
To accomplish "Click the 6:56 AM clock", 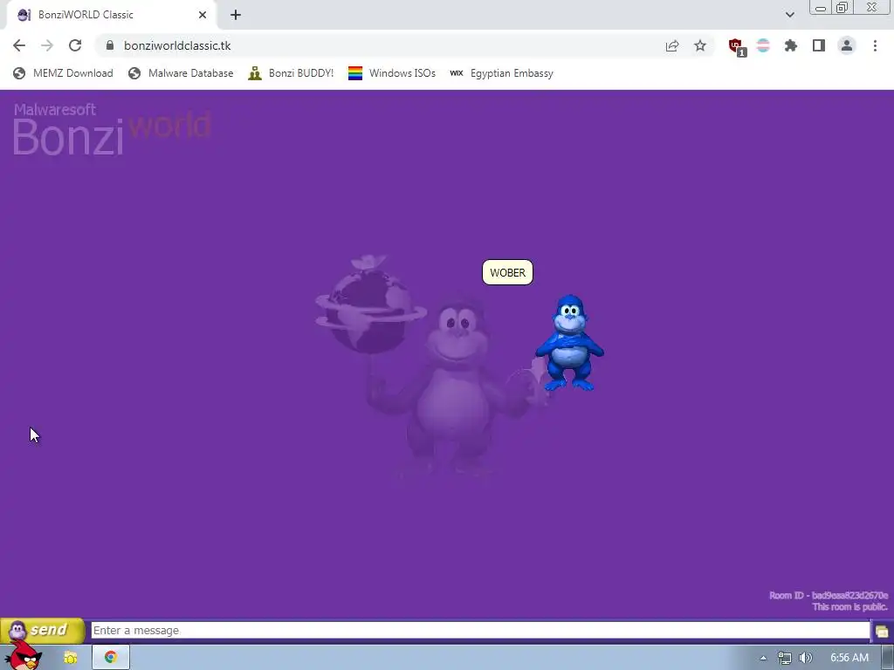I will tap(849, 658).
